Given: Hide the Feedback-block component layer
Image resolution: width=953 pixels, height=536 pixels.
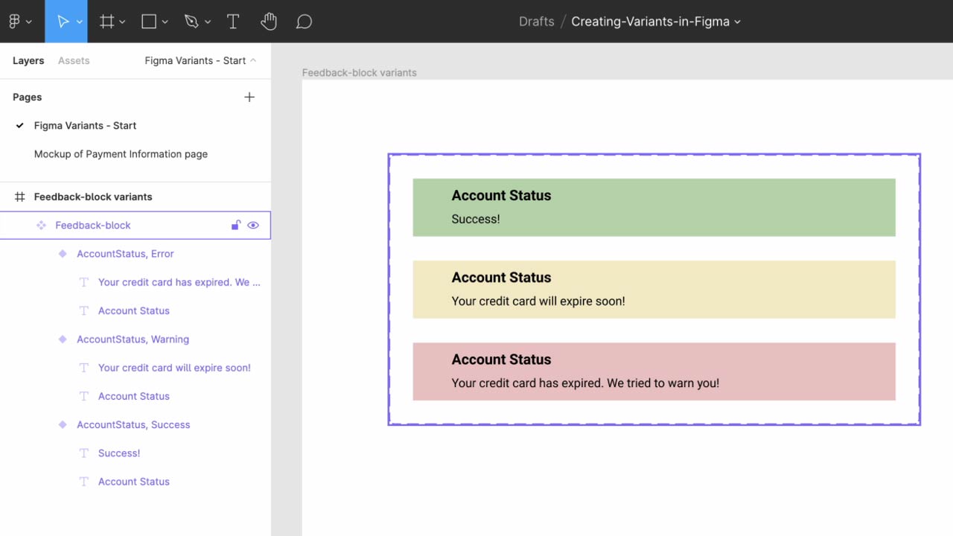Looking at the screenshot, I should coord(253,225).
